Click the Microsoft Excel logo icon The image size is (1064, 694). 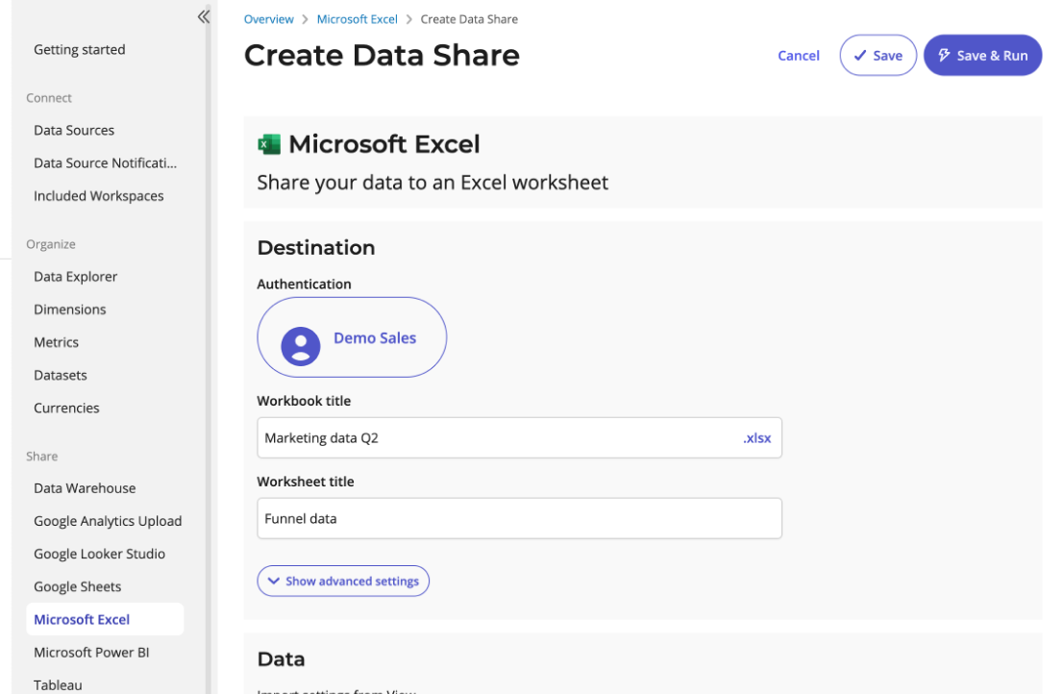[x=269, y=144]
